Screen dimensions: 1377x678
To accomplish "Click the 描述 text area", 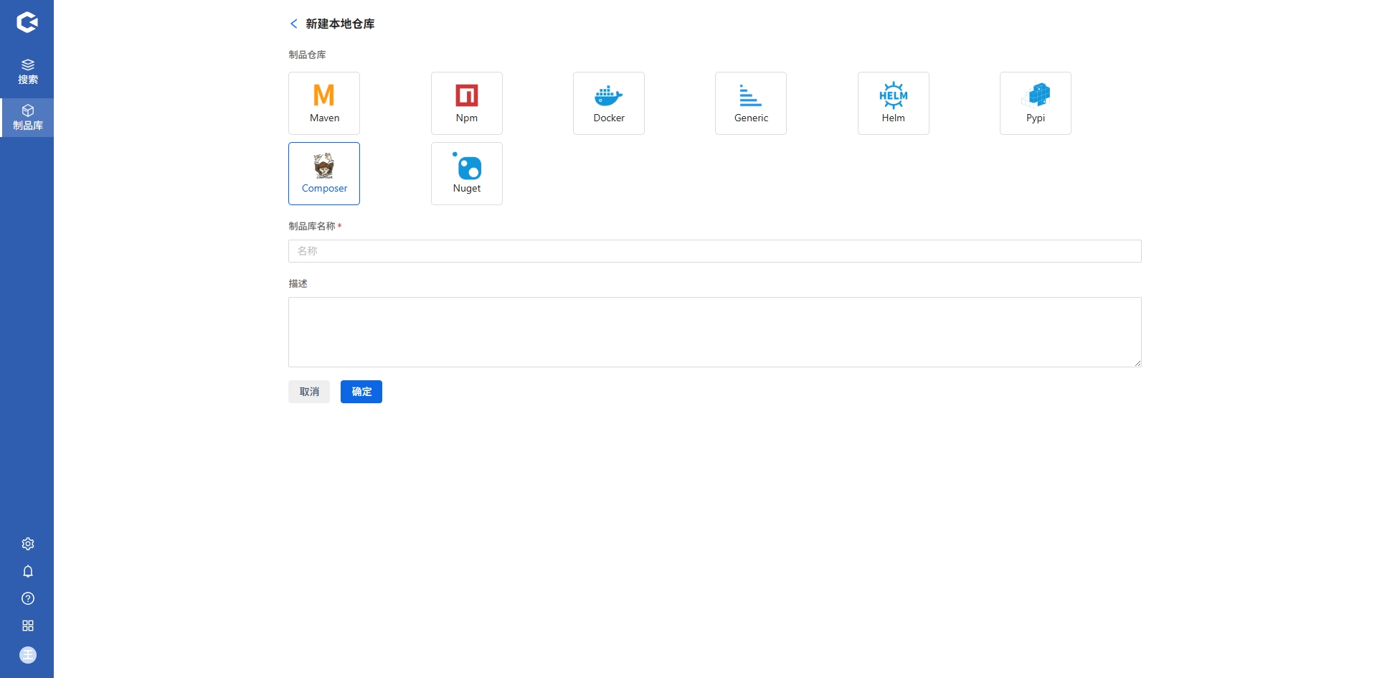I will pyautogui.click(x=715, y=332).
